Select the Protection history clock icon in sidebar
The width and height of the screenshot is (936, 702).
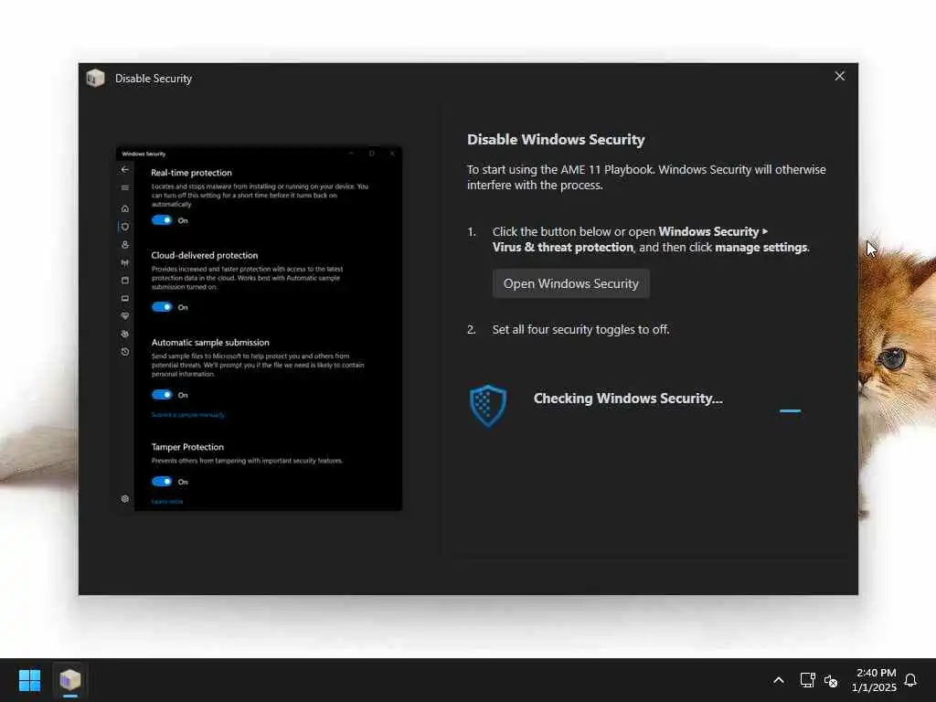click(124, 352)
